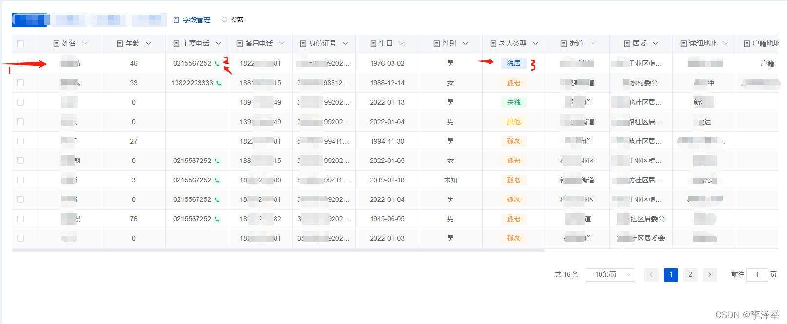This screenshot has height=324, width=787.
Task: Check the row tagged 其他
Action: click(x=20, y=122)
